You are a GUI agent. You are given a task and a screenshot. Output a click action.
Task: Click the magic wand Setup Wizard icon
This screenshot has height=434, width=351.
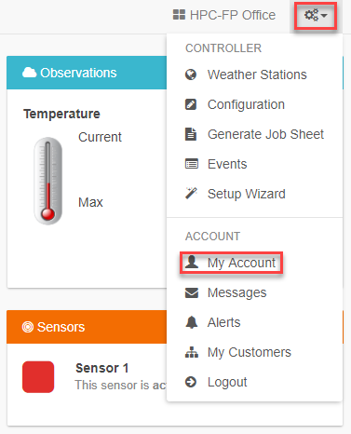coord(191,193)
